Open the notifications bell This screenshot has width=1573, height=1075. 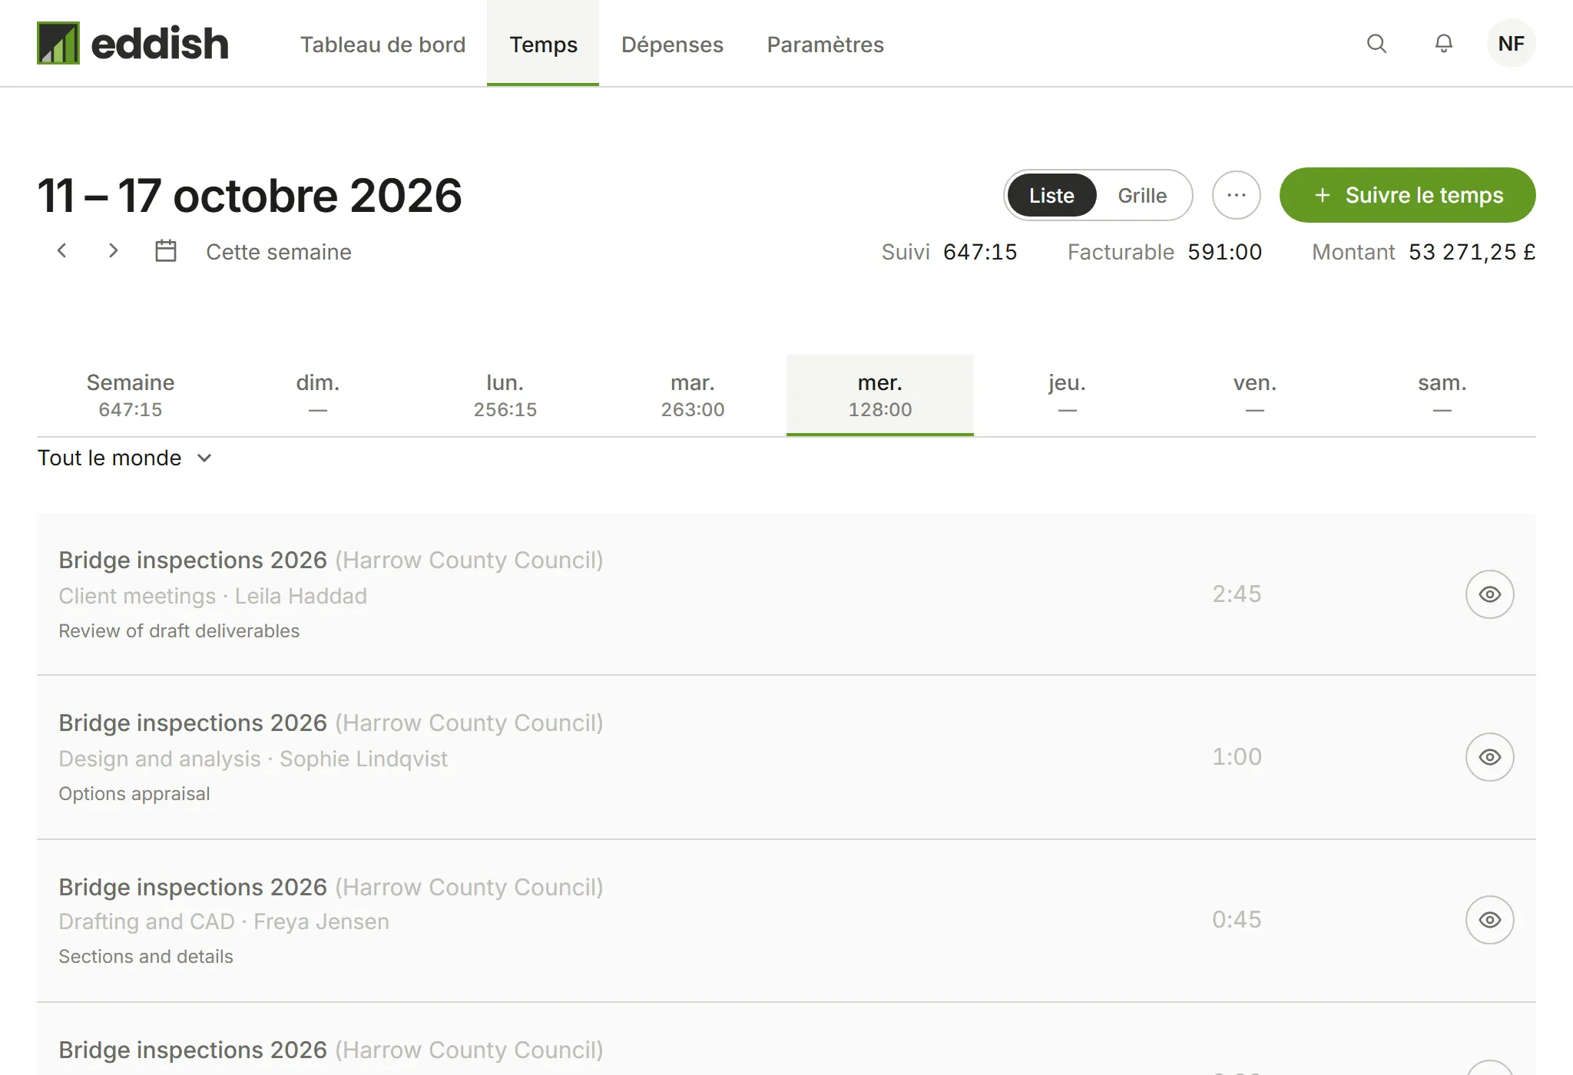point(1444,44)
